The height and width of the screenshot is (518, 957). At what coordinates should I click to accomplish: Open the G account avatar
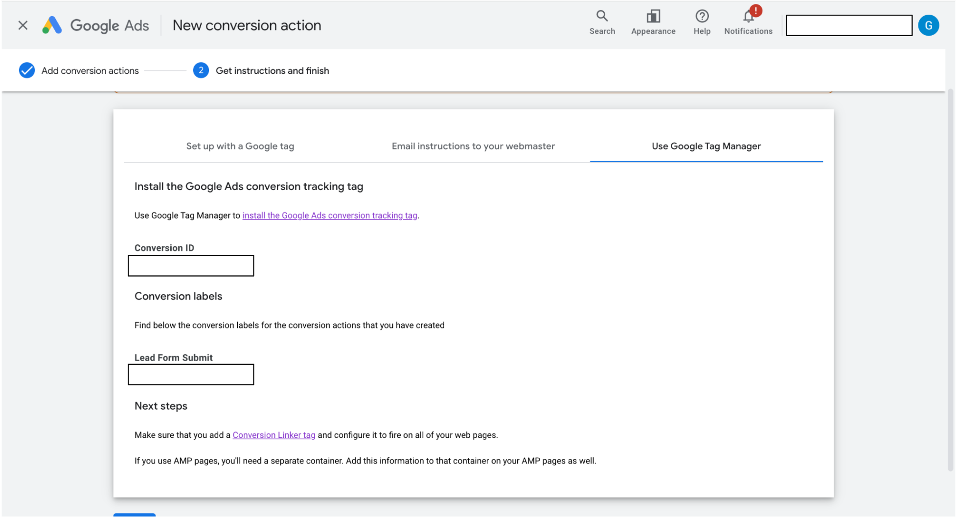928,25
